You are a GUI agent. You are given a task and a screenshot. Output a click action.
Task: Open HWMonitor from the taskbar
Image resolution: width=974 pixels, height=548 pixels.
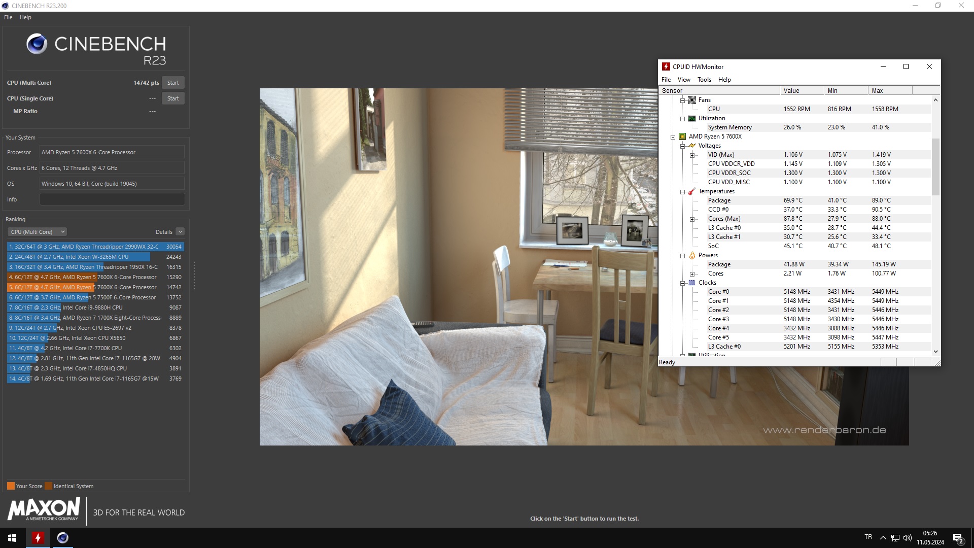pyautogui.click(x=37, y=537)
